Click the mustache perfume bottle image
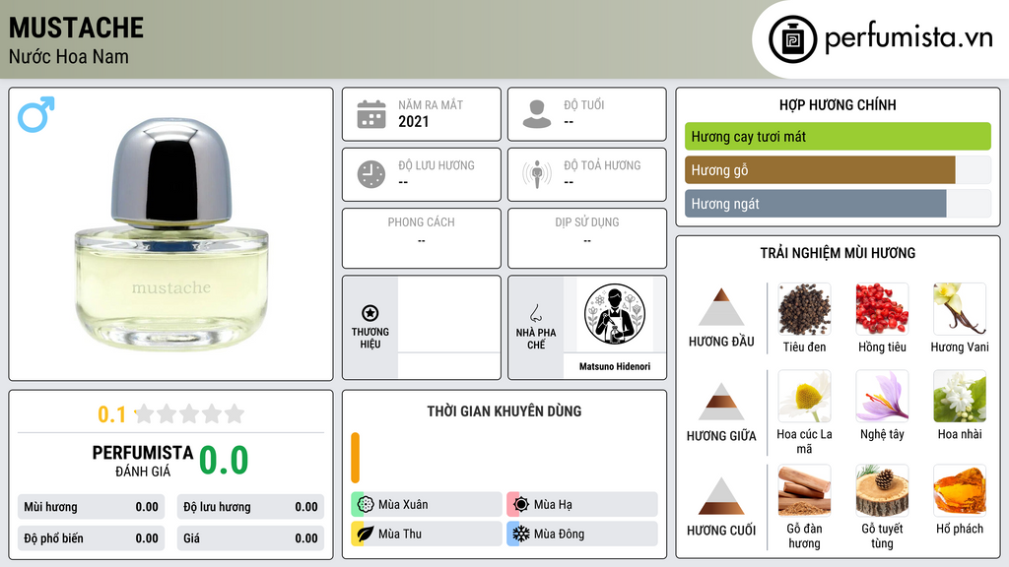The image size is (1009, 567). tap(171, 234)
